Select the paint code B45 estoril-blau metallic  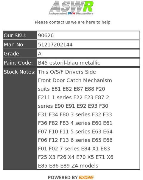[69, 63]
